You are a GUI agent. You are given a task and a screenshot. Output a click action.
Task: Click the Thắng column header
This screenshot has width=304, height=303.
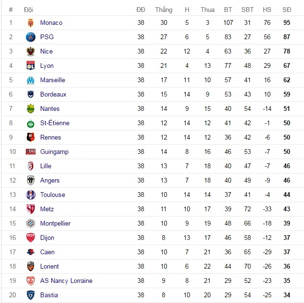(164, 10)
